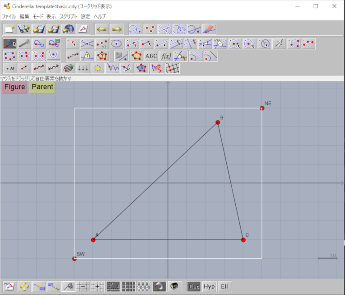Click the zoom in plus grid icon
This screenshot has height=295, width=345.
pyautogui.click(x=98, y=286)
